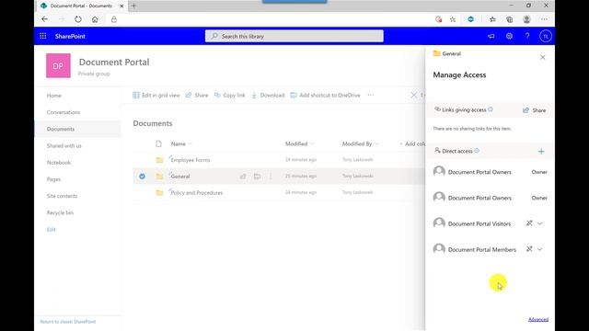The image size is (589, 331).
Task: Open Pages in site navigation
Action: click(53, 179)
